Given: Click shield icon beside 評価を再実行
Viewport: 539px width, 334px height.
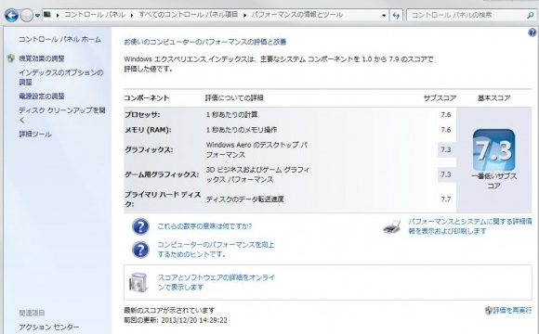Looking at the screenshot, I should [x=489, y=311].
